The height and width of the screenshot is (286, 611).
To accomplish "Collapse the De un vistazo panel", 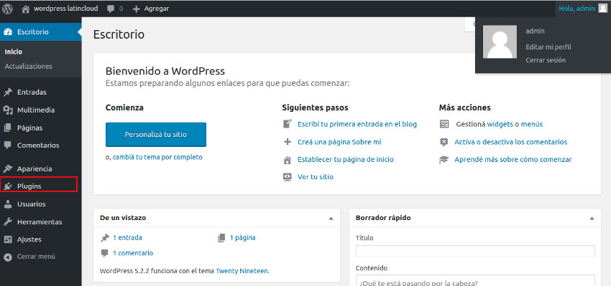I will click(331, 219).
